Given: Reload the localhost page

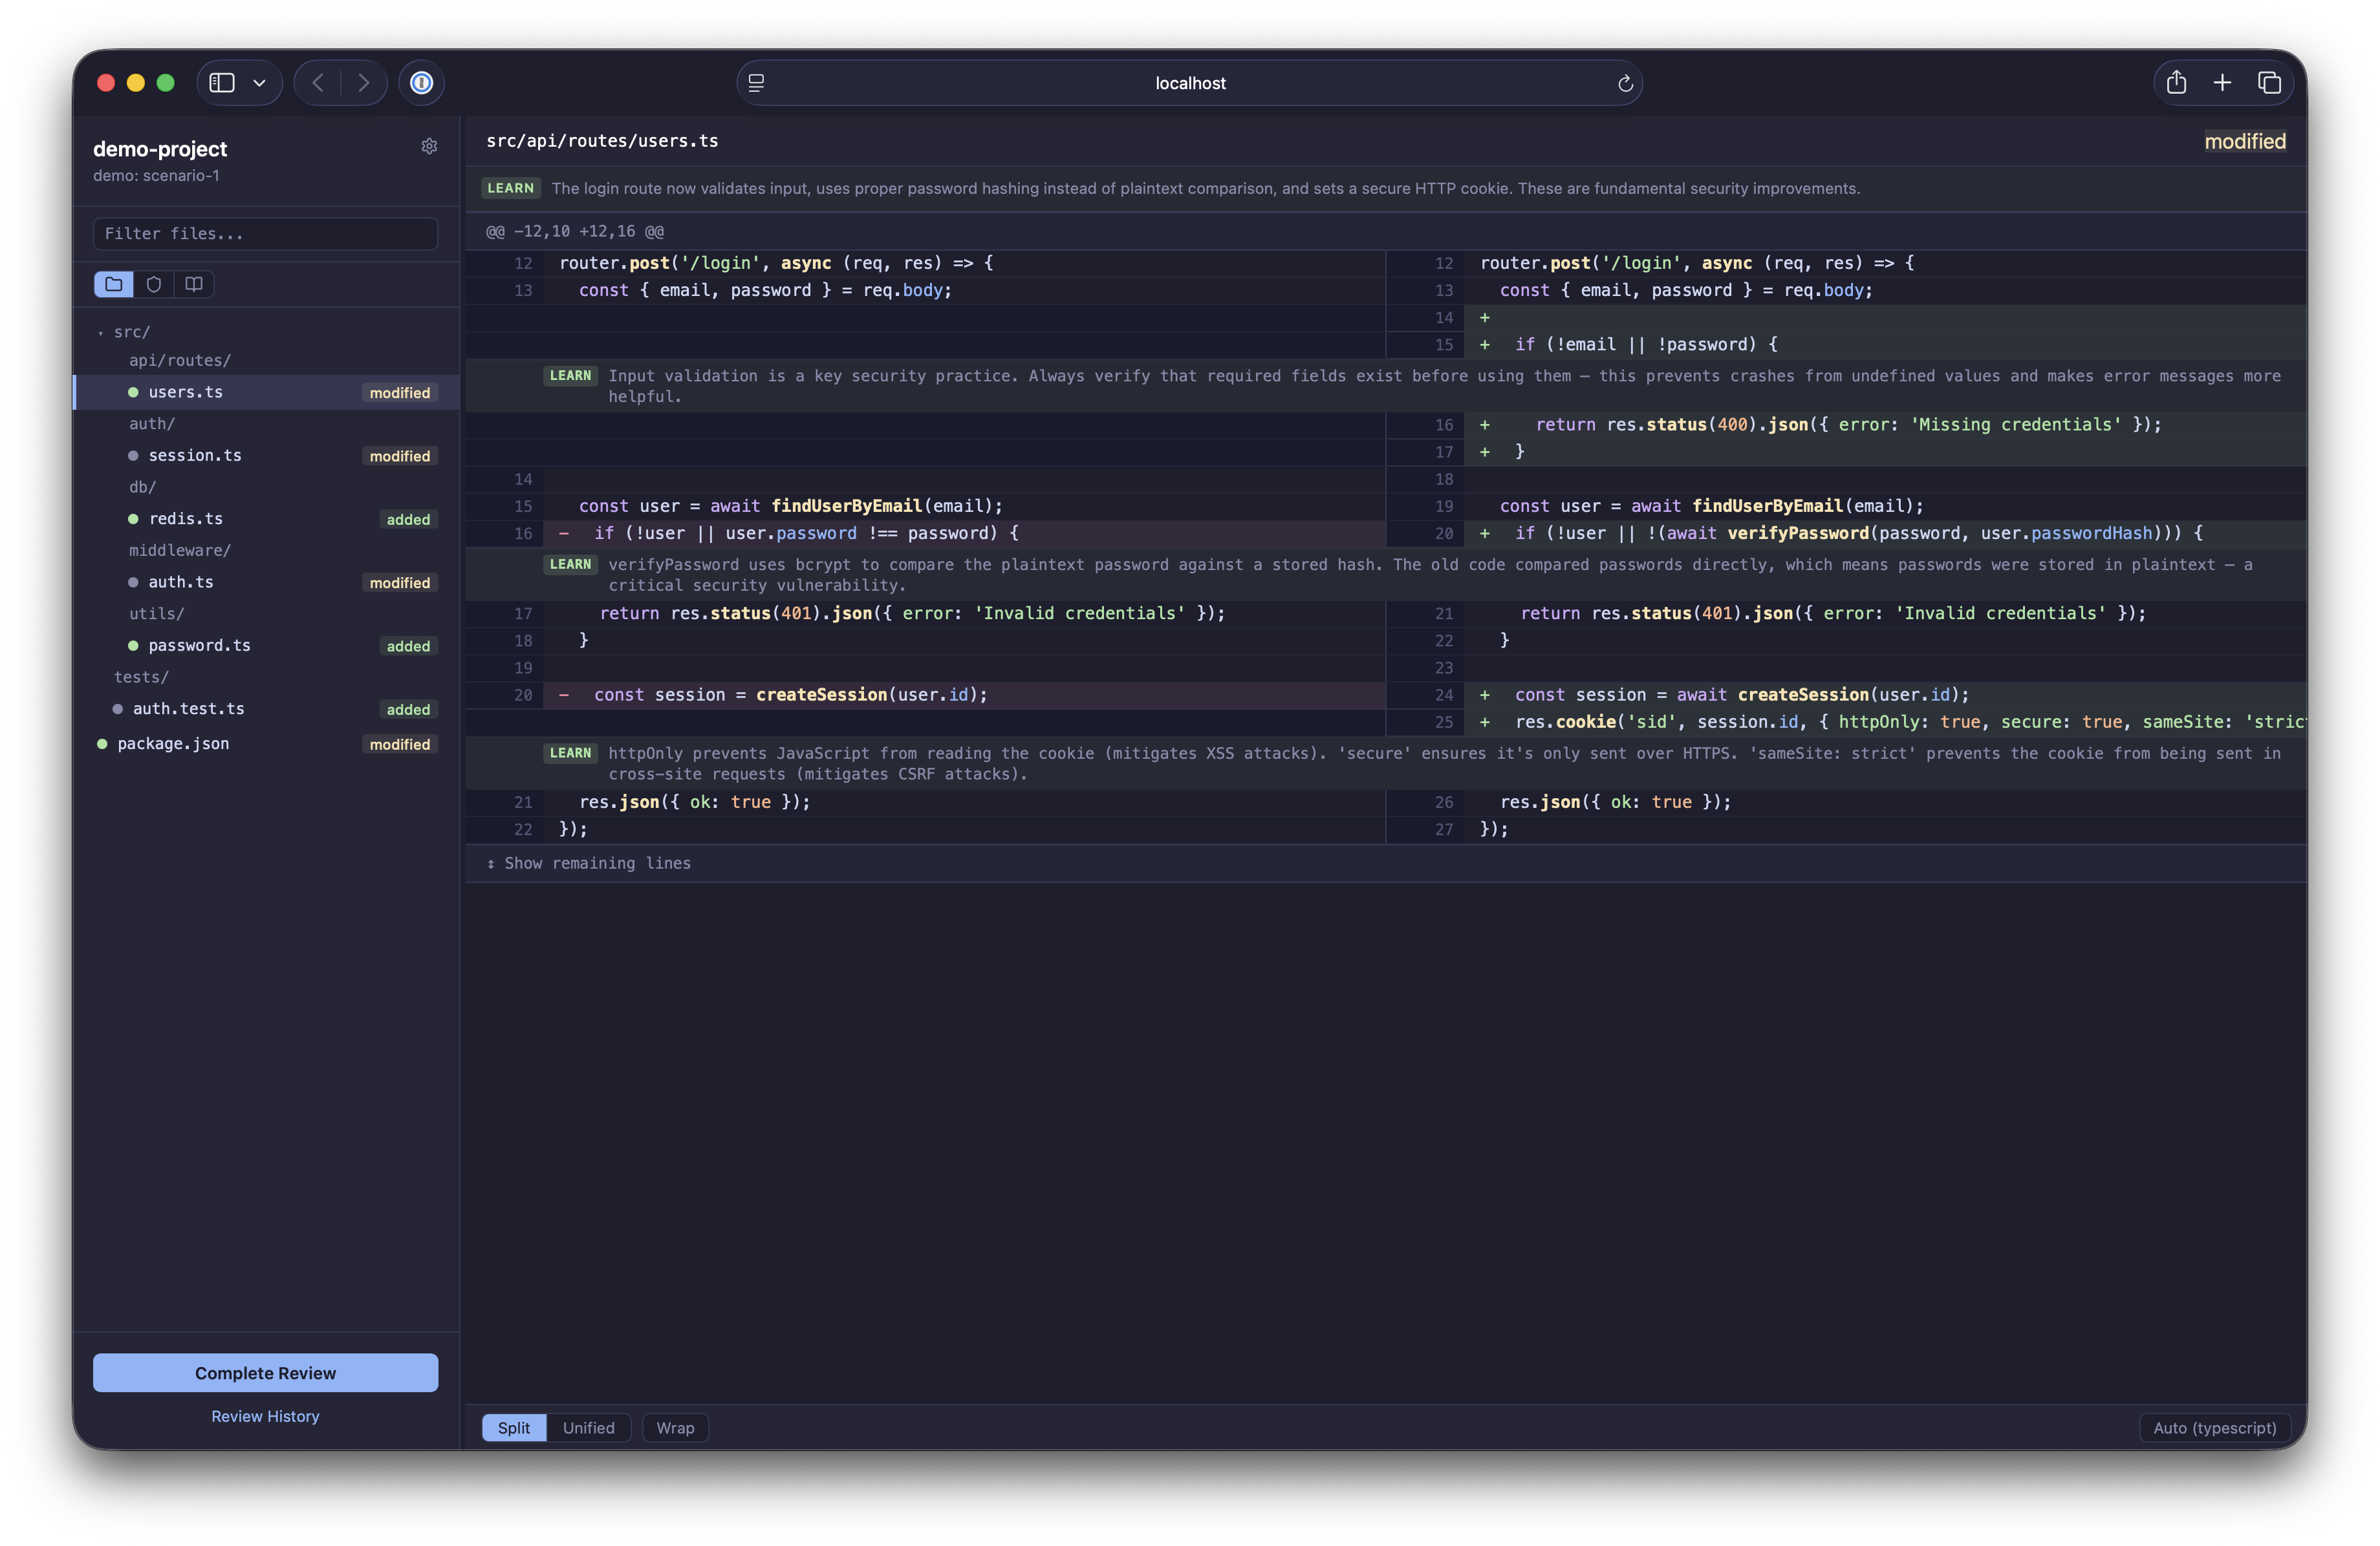Looking at the screenshot, I should pyautogui.click(x=1625, y=83).
